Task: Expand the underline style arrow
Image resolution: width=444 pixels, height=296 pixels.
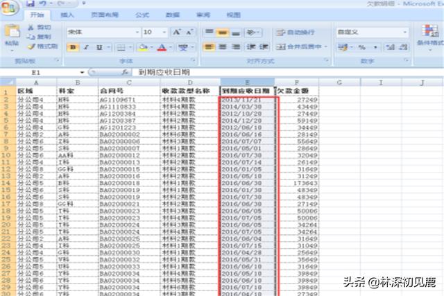Action: [x=108, y=47]
